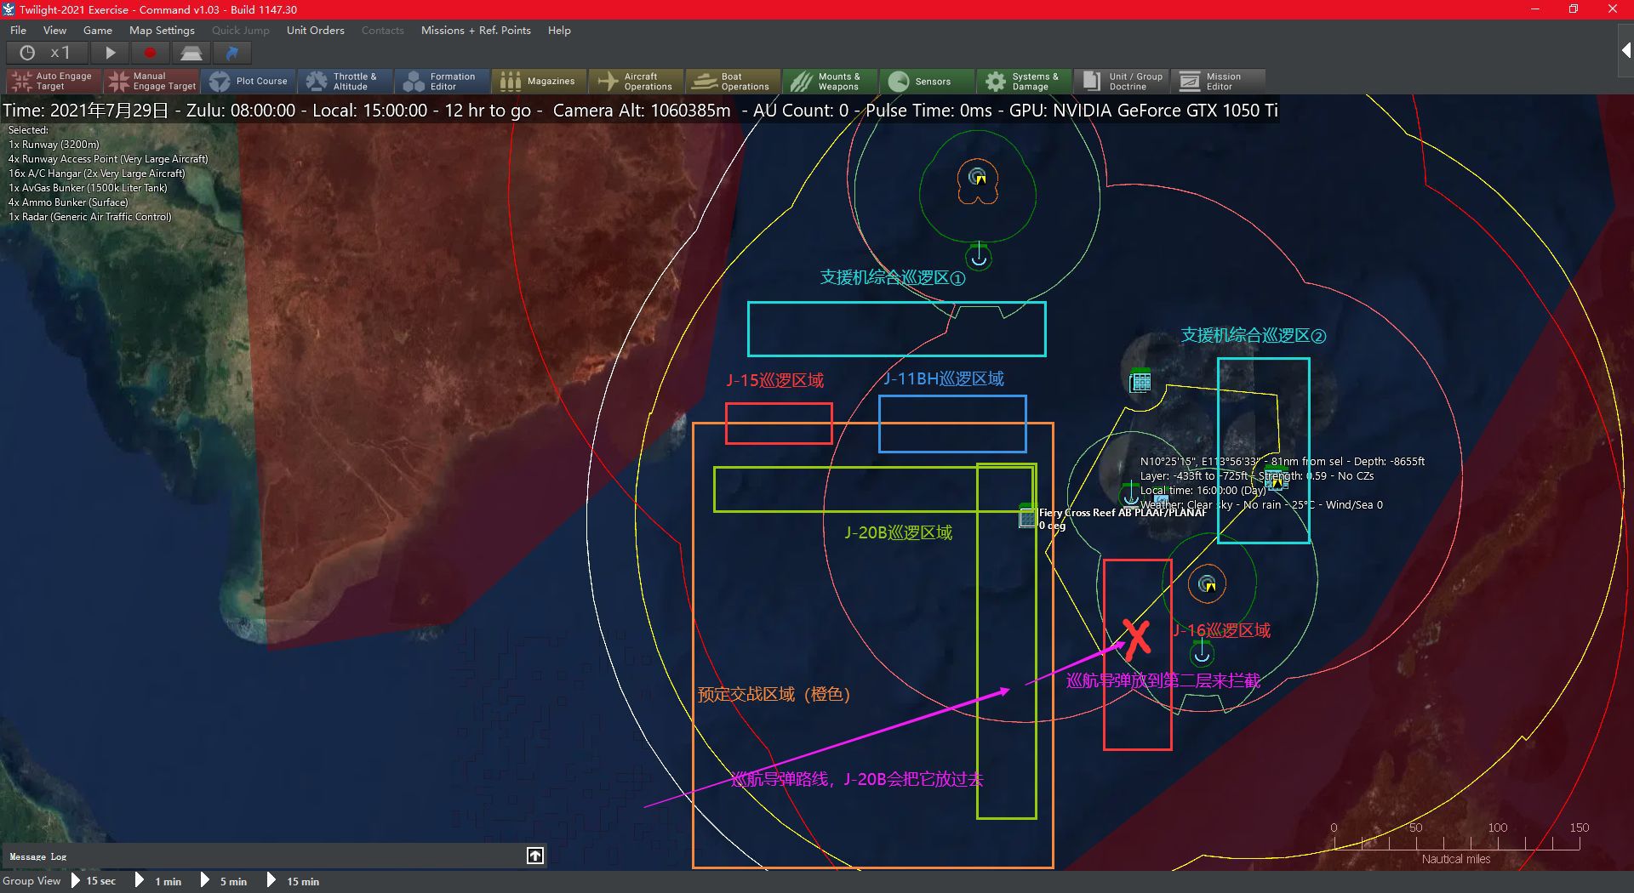Open the Missions + Ref. Points menu

point(475,31)
